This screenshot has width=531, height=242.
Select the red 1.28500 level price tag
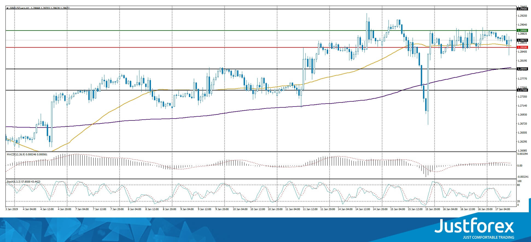(x=522, y=47)
